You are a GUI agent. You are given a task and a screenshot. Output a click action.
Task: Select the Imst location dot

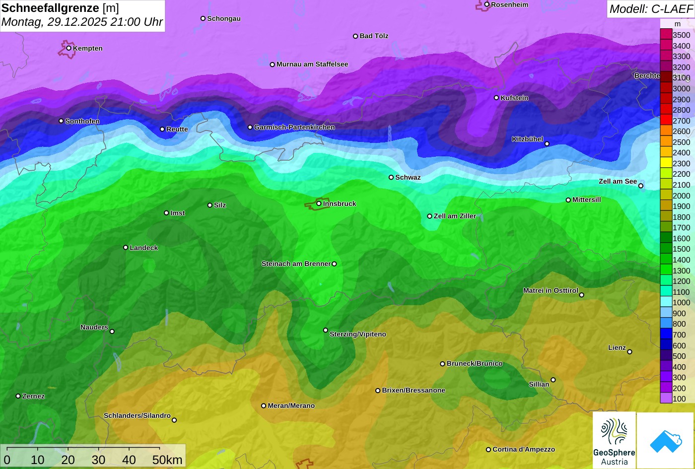[x=166, y=213]
